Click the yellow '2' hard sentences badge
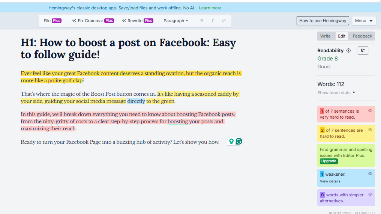Screen dimensions: 381x214 [x=322, y=130]
